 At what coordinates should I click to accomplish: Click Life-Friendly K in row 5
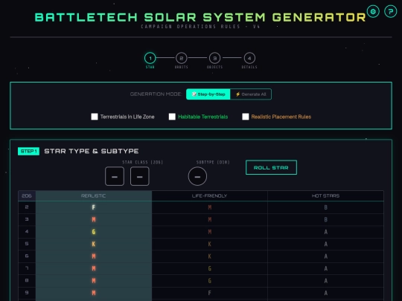tap(210, 244)
